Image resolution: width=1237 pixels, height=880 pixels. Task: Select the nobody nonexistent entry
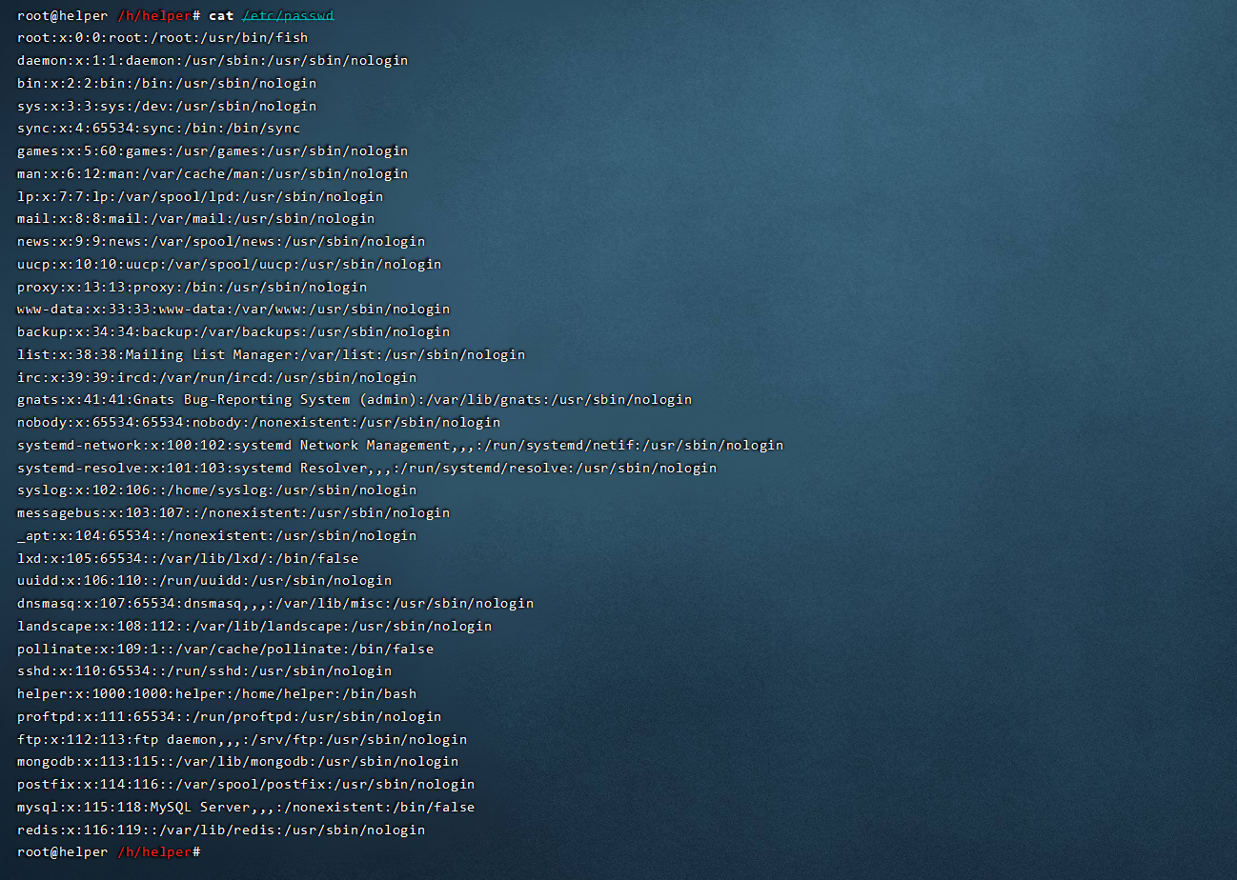point(257,422)
